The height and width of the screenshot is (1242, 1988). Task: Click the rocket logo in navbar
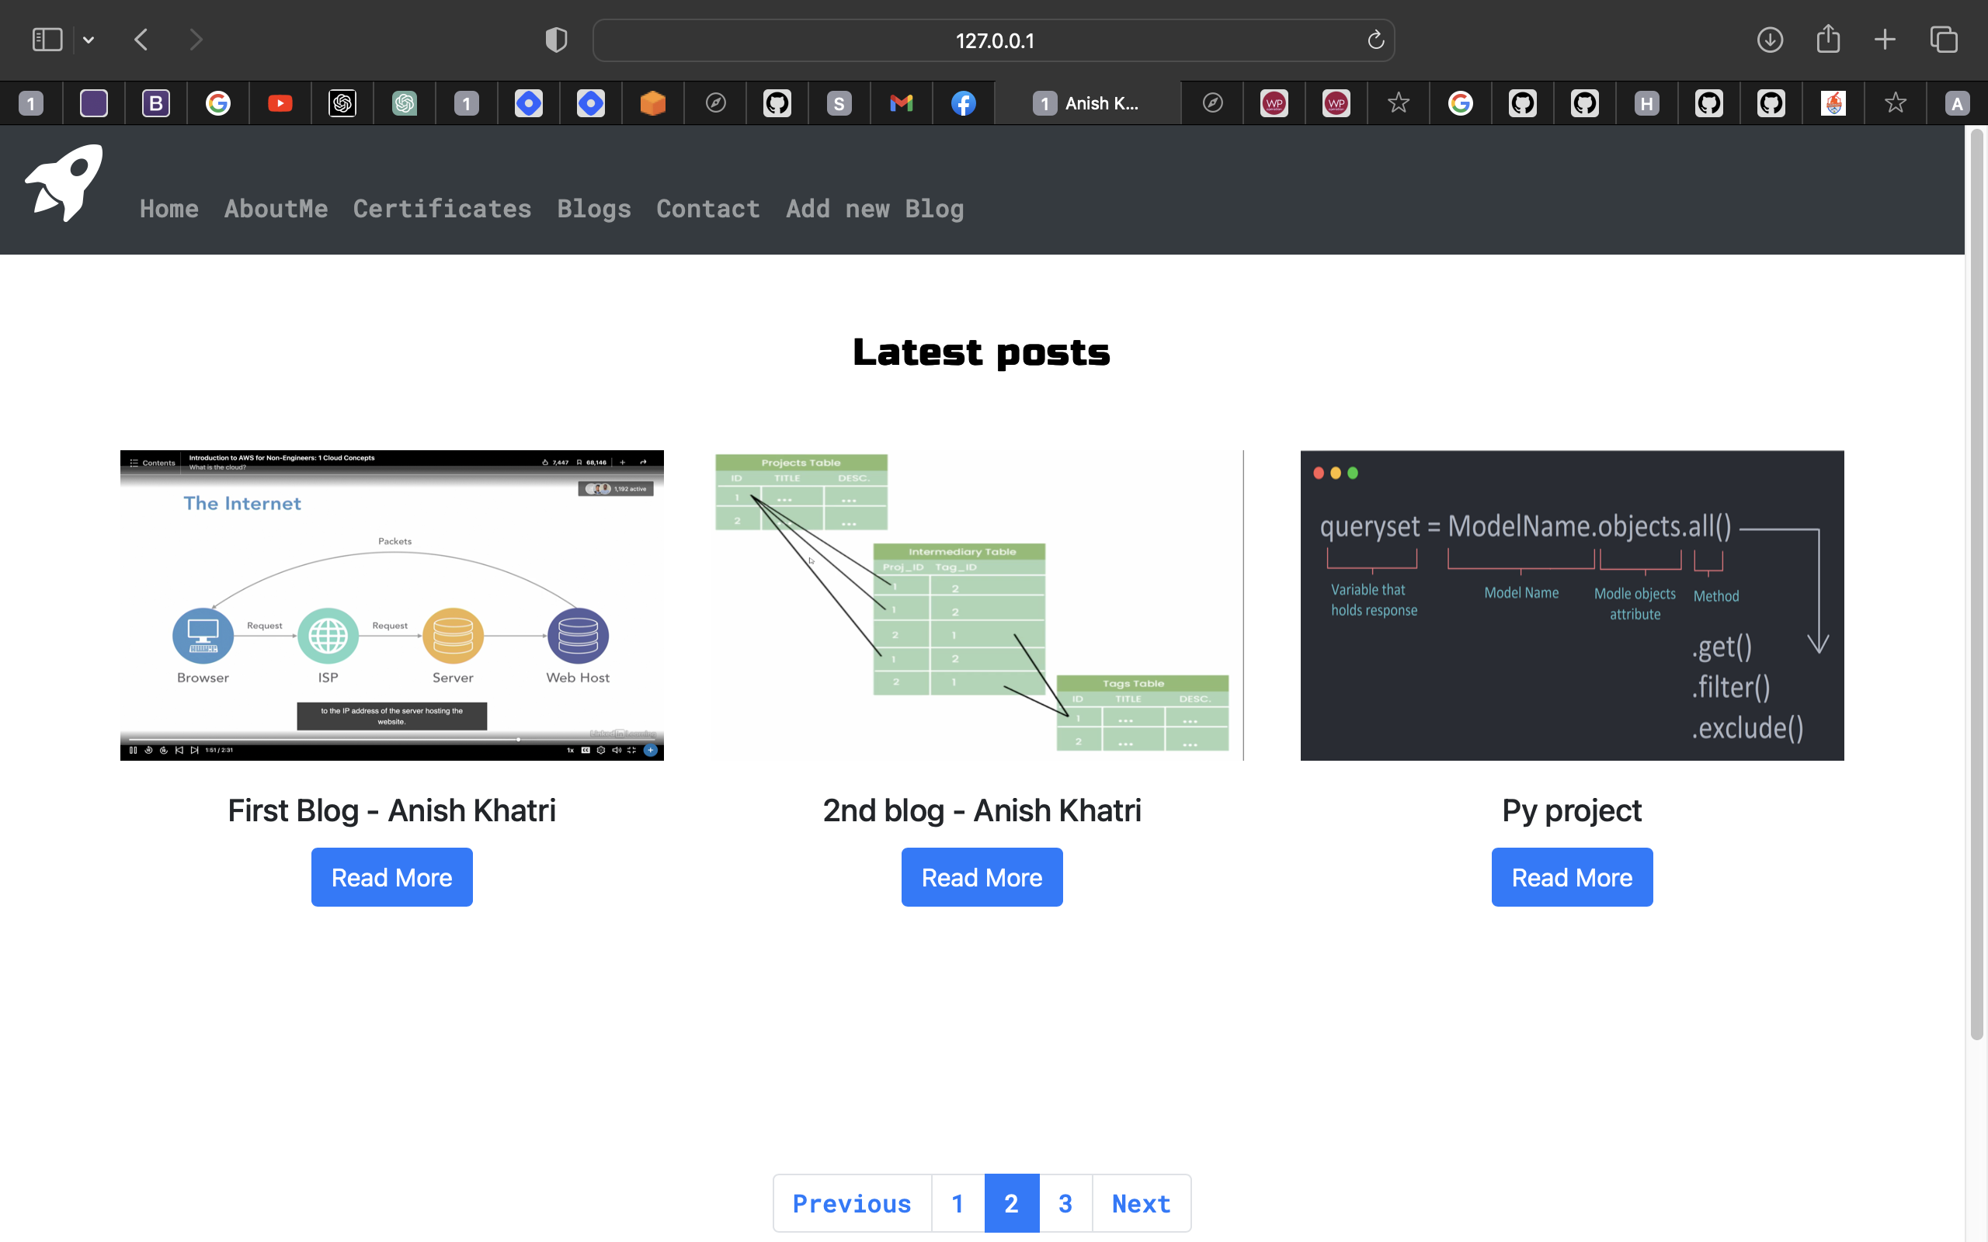tap(64, 183)
